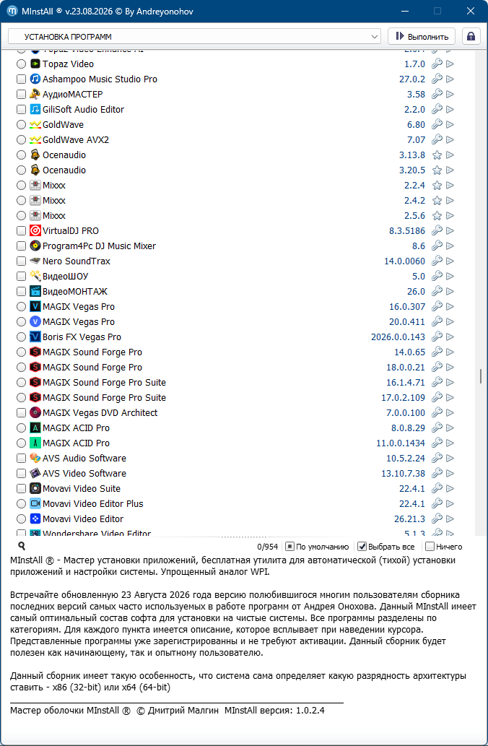Select radio for MAGIX Sound Forge Pro 18.0.0.21
This screenshot has height=746, width=488.
22,368
